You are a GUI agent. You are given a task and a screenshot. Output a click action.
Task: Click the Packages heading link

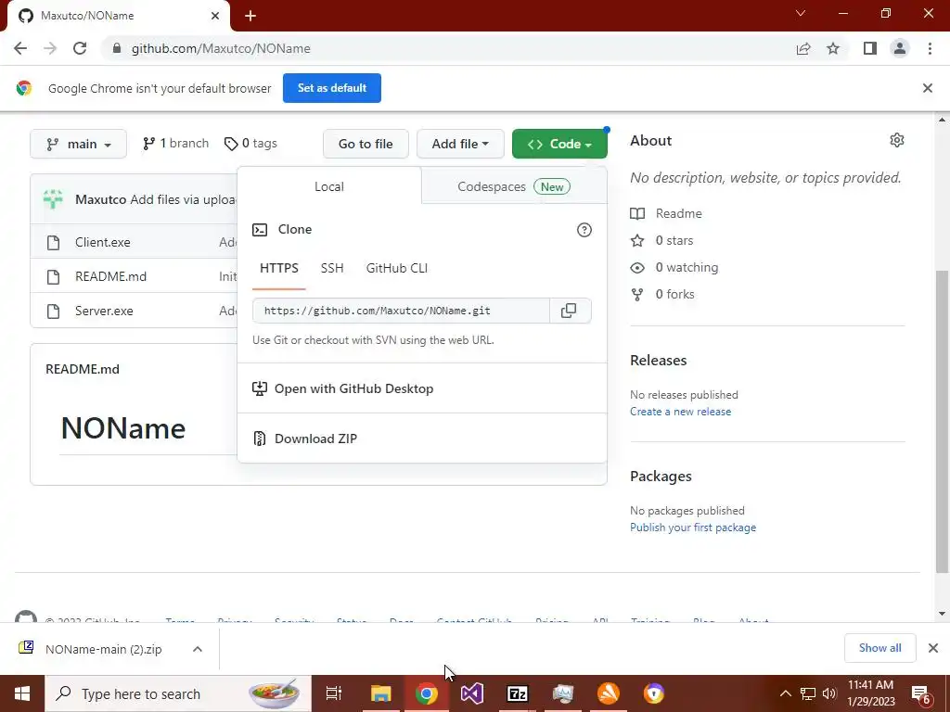pyautogui.click(x=661, y=477)
